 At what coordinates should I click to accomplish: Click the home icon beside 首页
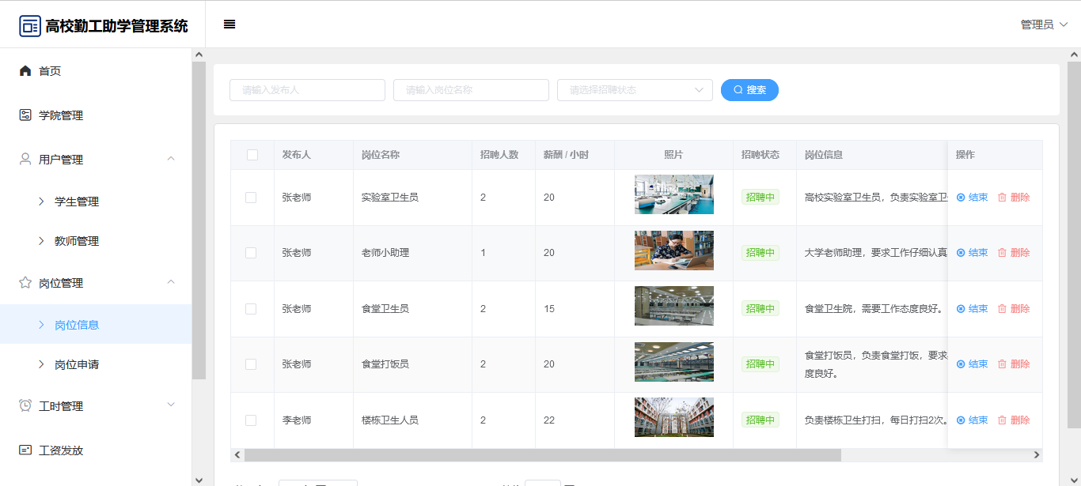coord(25,71)
